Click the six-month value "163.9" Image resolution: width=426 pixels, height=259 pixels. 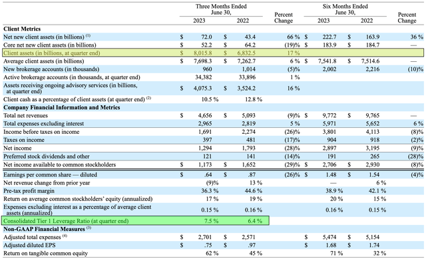tap(373, 37)
